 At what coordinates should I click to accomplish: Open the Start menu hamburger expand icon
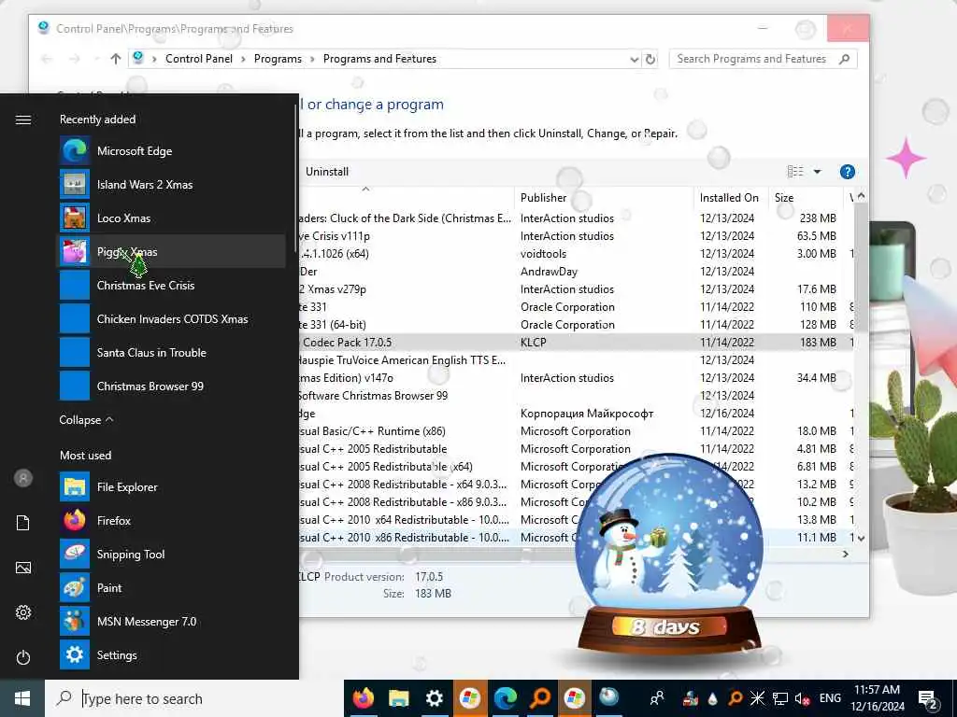click(x=23, y=119)
